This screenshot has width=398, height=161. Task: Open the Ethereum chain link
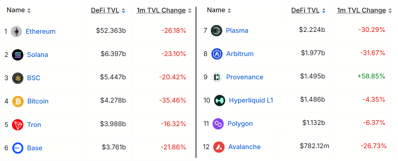pyautogui.click(x=40, y=32)
